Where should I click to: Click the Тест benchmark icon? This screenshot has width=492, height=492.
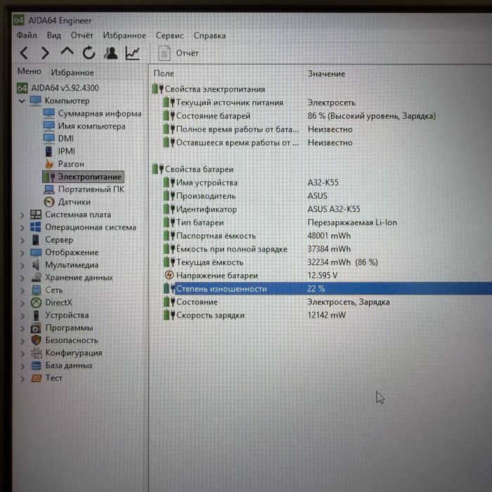(x=37, y=378)
